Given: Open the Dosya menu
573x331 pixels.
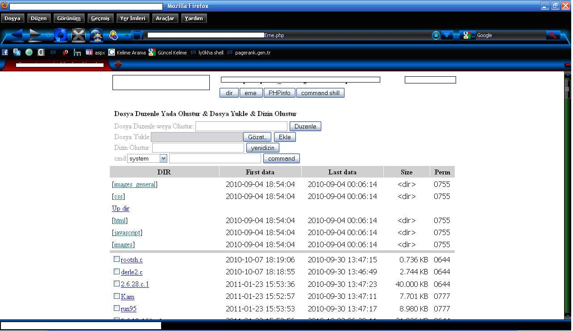Looking at the screenshot, I should pos(12,18).
